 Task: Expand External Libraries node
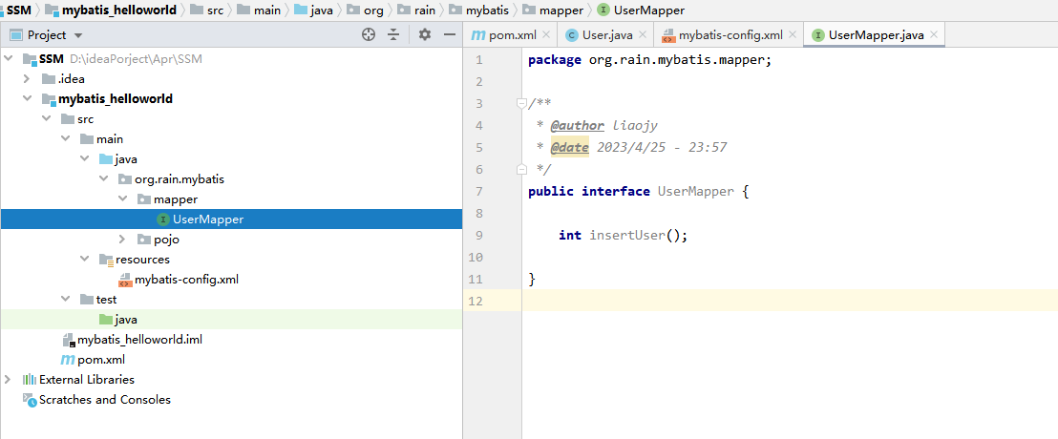coord(8,379)
